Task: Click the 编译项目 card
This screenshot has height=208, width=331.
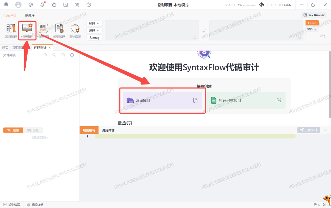Action: (162, 100)
